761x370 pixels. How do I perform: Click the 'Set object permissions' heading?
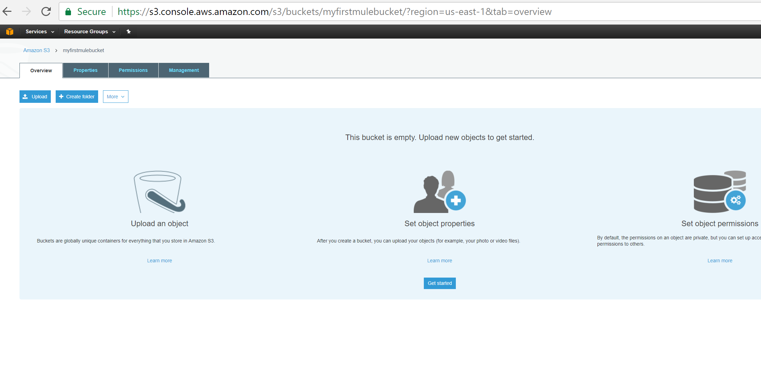point(720,224)
